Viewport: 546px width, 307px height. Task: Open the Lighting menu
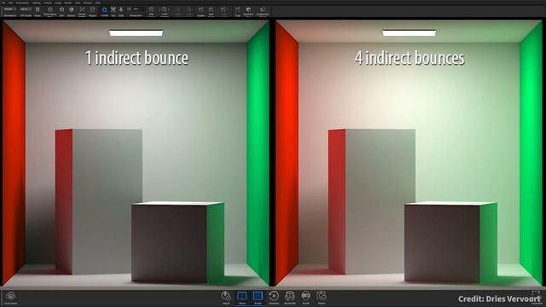(x=36, y=3)
